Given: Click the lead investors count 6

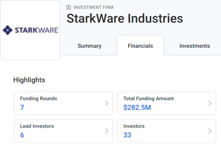Looking at the screenshot, I should click(22, 135).
